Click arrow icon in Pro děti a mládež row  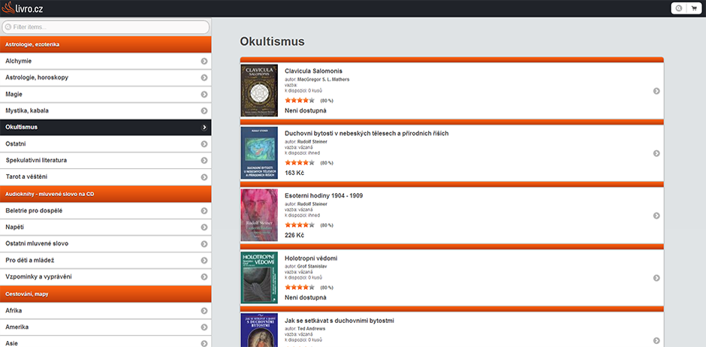coord(204,261)
